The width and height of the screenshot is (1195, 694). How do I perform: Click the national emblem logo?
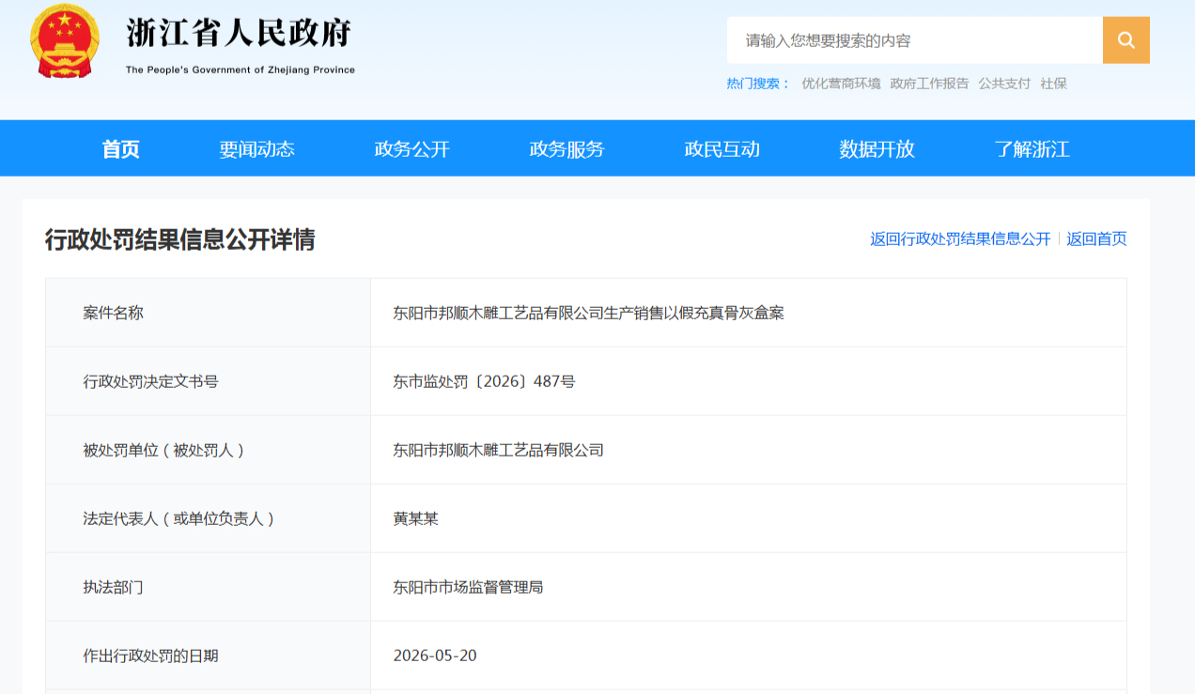coord(65,41)
